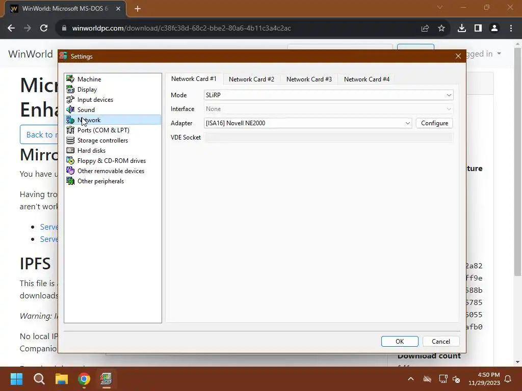
Task: Select Other peripherals row text
Action: (x=100, y=181)
